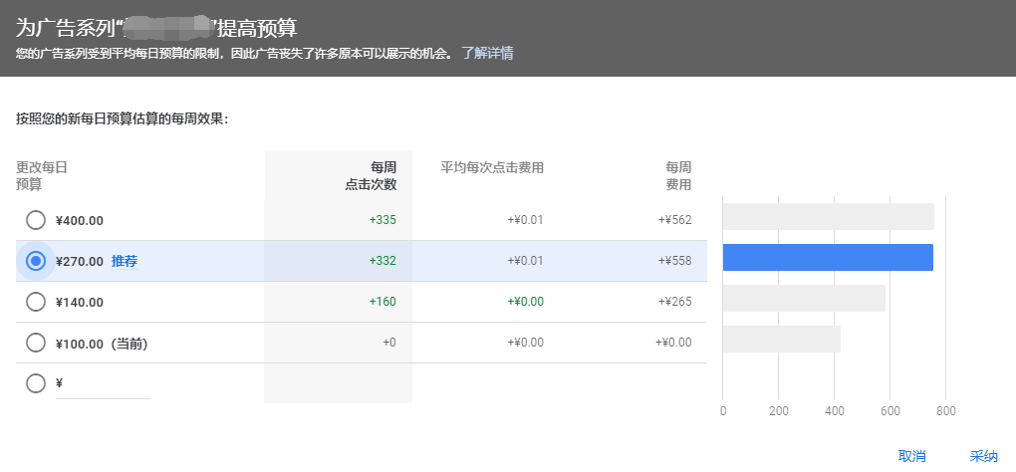Click the 每周费用 column header
1016x472 pixels.
click(x=678, y=176)
